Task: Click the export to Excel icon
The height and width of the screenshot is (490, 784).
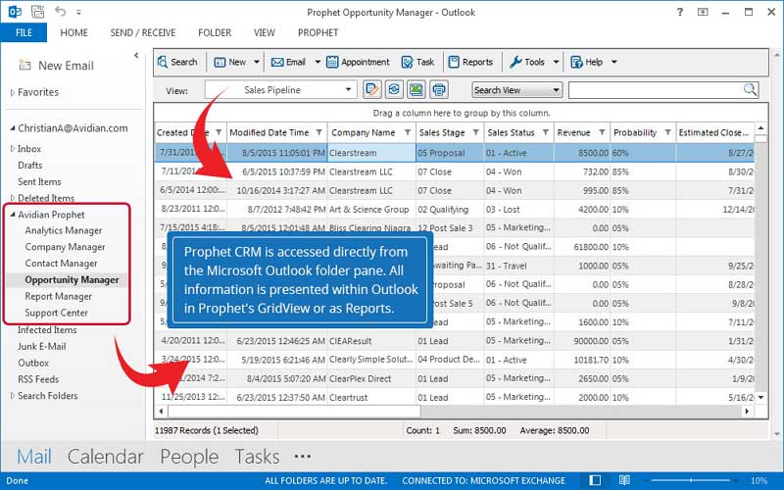Action: [x=416, y=90]
